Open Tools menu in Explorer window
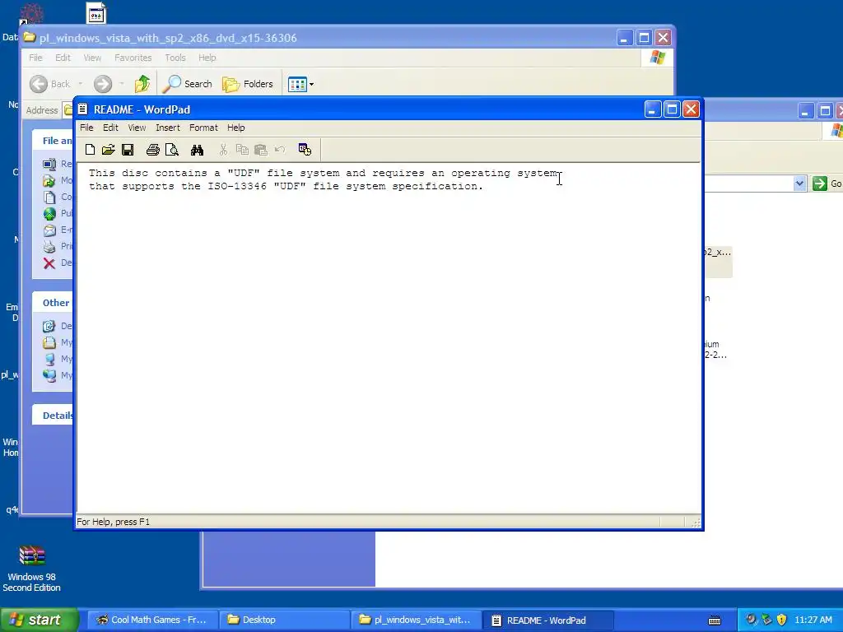This screenshot has height=632, width=843. point(175,58)
